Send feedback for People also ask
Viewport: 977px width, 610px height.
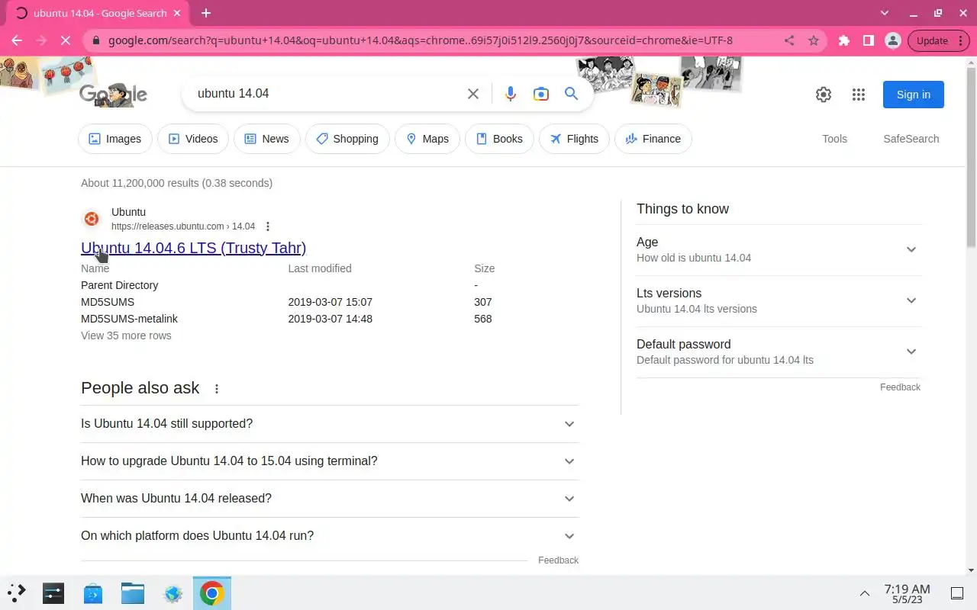click(x=558, y=560)
